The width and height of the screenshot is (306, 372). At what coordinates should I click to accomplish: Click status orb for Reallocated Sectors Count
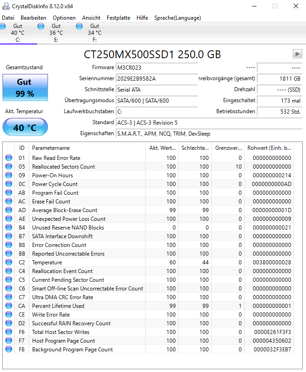tap(9, 167)
